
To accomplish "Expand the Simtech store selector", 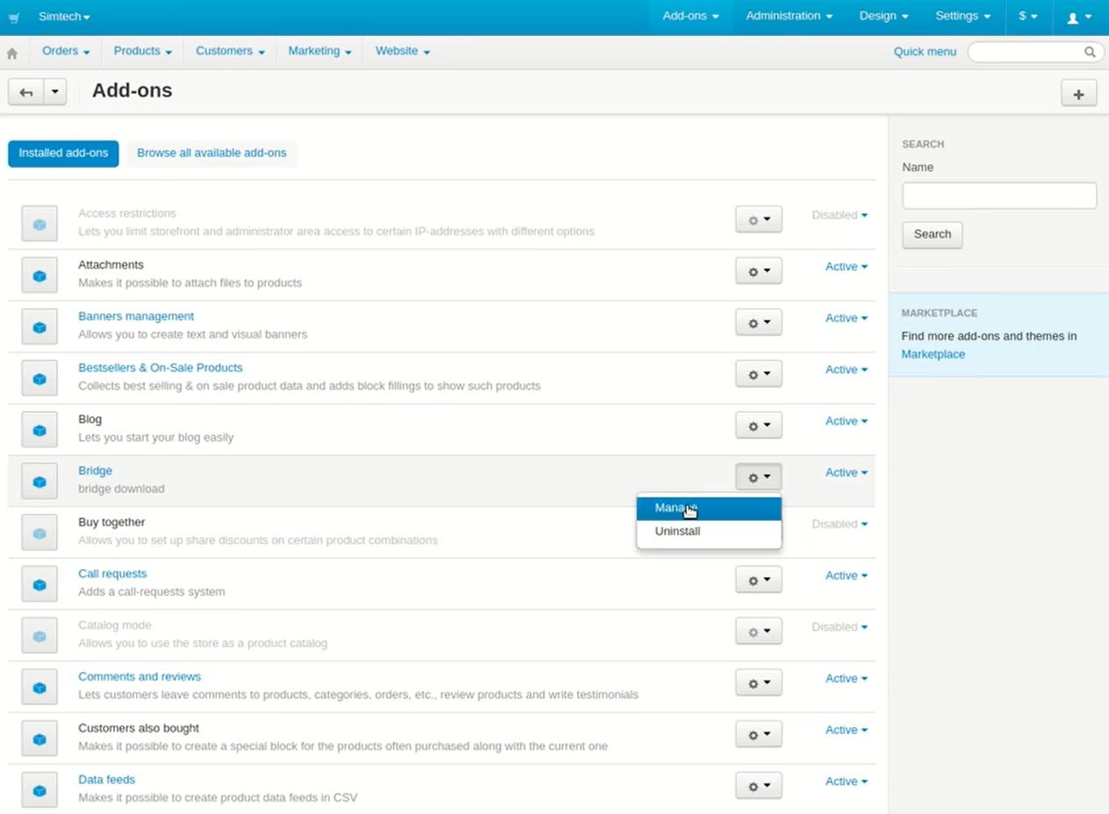I will tap(64, 17).
